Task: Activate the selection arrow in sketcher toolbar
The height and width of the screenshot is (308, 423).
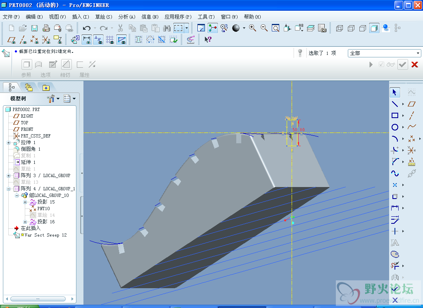Action: (394, 92)
